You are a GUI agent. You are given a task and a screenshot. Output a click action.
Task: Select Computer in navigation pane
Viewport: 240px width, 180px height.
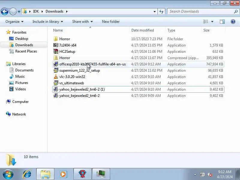(20, 102)
